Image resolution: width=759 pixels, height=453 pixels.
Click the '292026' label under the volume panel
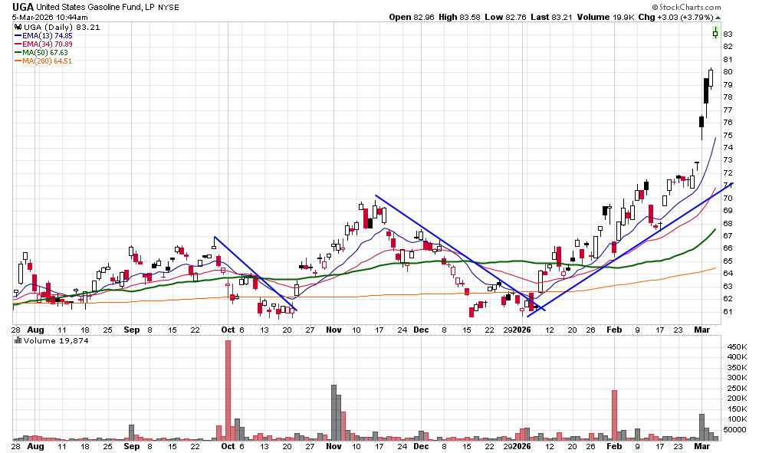(517, 446)
